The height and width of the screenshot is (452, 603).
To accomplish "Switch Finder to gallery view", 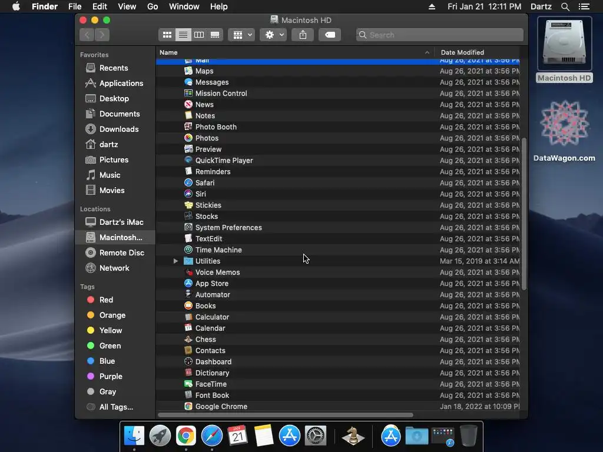I will [x=215, y=35].
